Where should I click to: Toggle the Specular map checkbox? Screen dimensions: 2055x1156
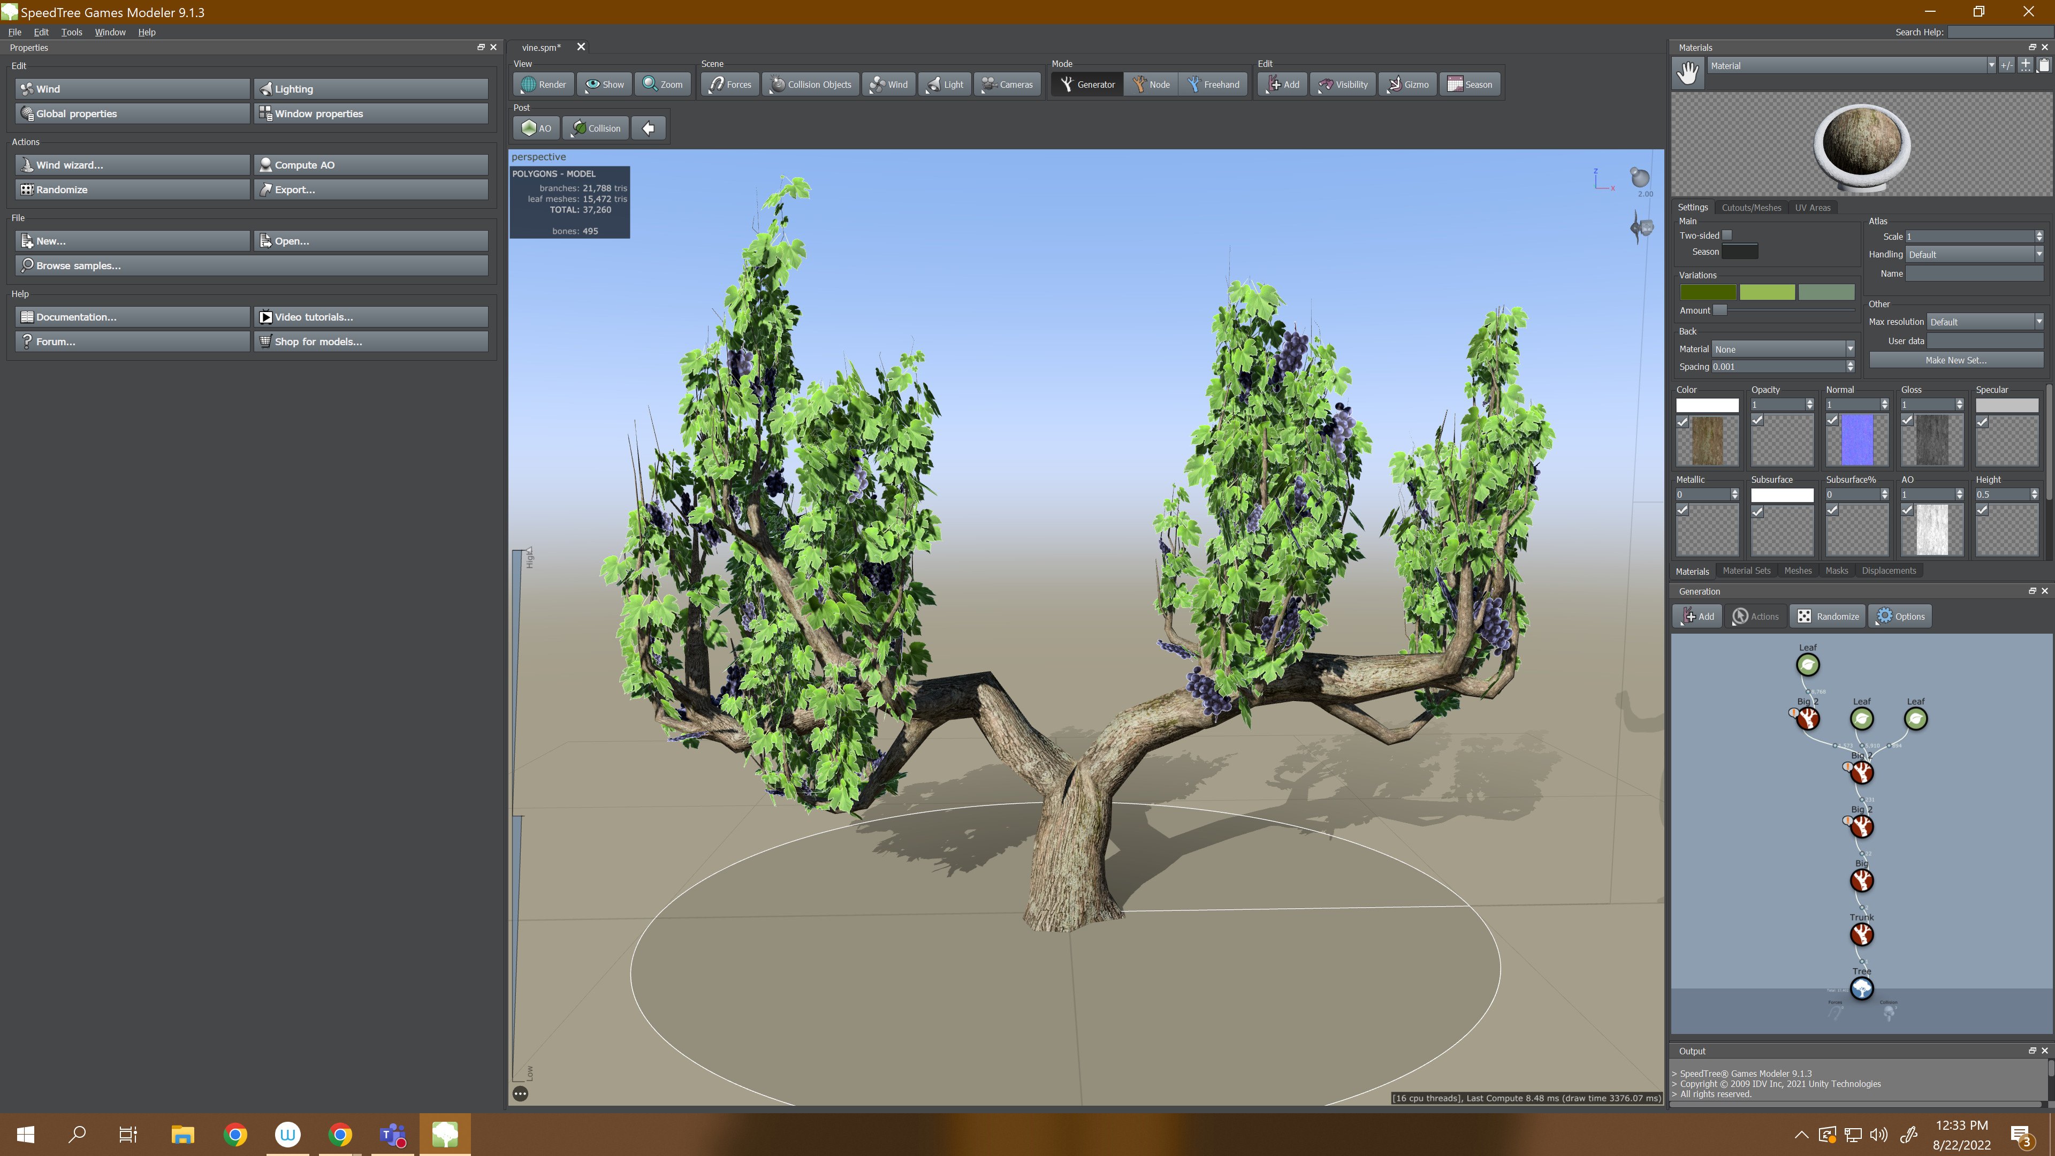tap(1982, 422)
